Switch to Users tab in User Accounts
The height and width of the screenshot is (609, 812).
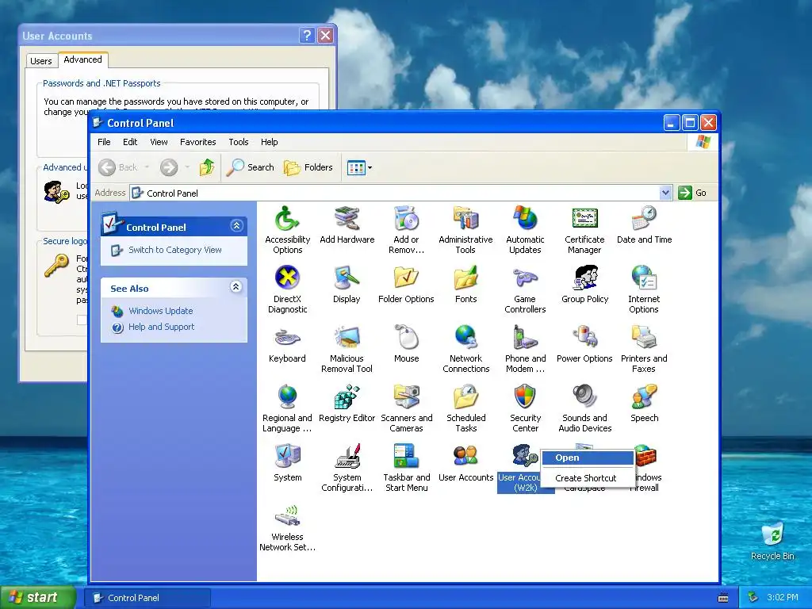[41, 61]
